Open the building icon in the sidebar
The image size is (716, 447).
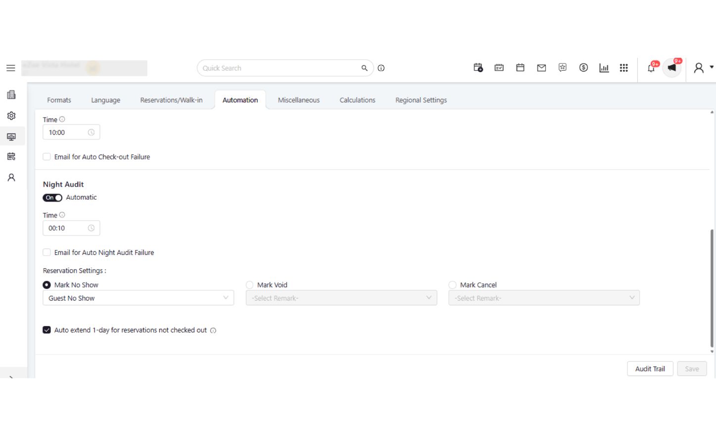pos(11,95)
